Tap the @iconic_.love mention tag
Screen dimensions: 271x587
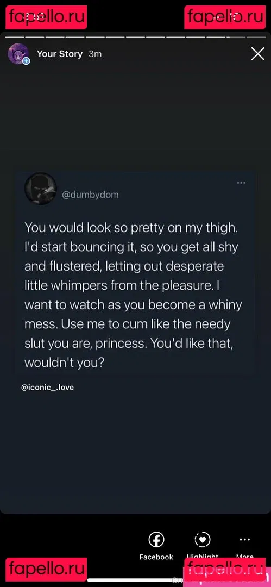48,388
